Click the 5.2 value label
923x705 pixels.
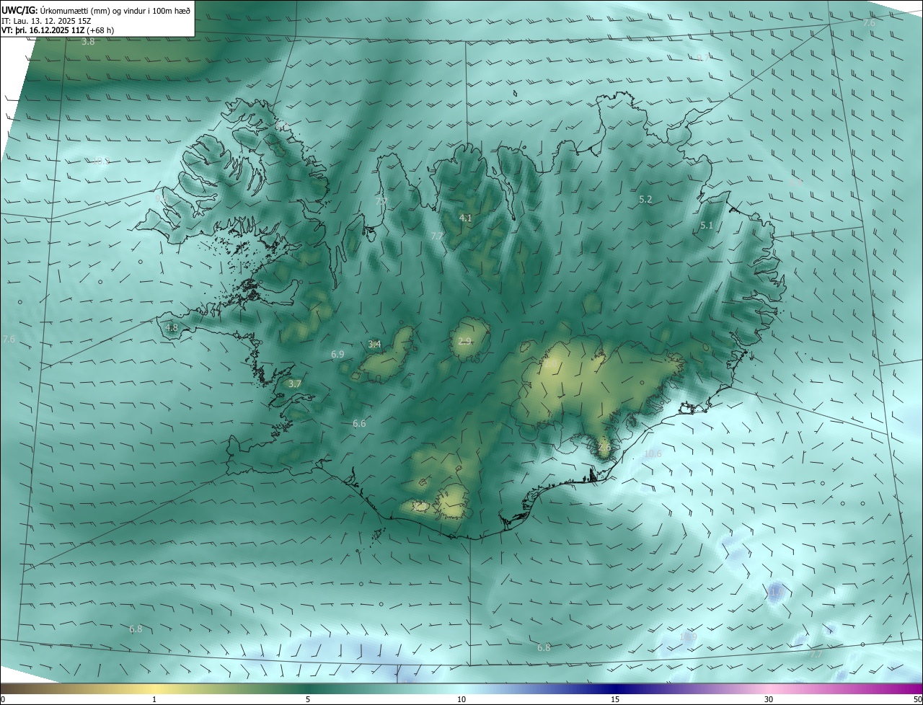(x=645, y=199)
